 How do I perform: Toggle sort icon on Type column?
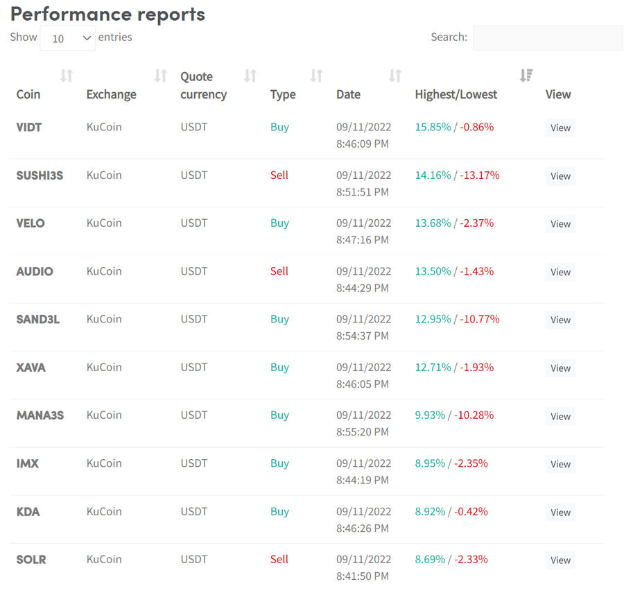[316, 76]
